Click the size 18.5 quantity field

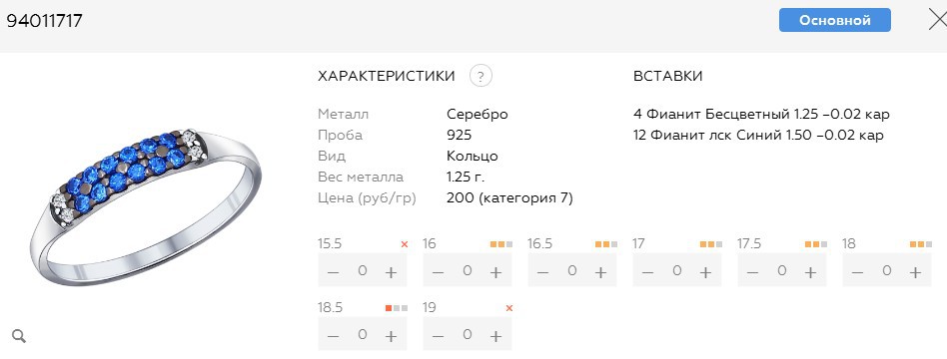pos(363,334)
